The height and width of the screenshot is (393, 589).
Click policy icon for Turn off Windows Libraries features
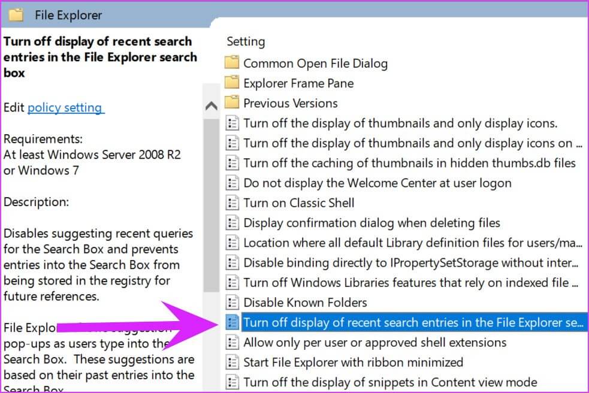(x=232, y=282)
